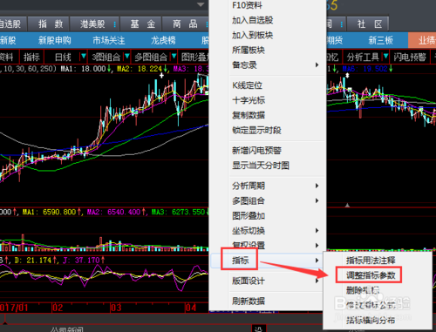The image size is (436, 332).
Task: Enable 十字光标 from menu
Action: click(x=249, y=100)
